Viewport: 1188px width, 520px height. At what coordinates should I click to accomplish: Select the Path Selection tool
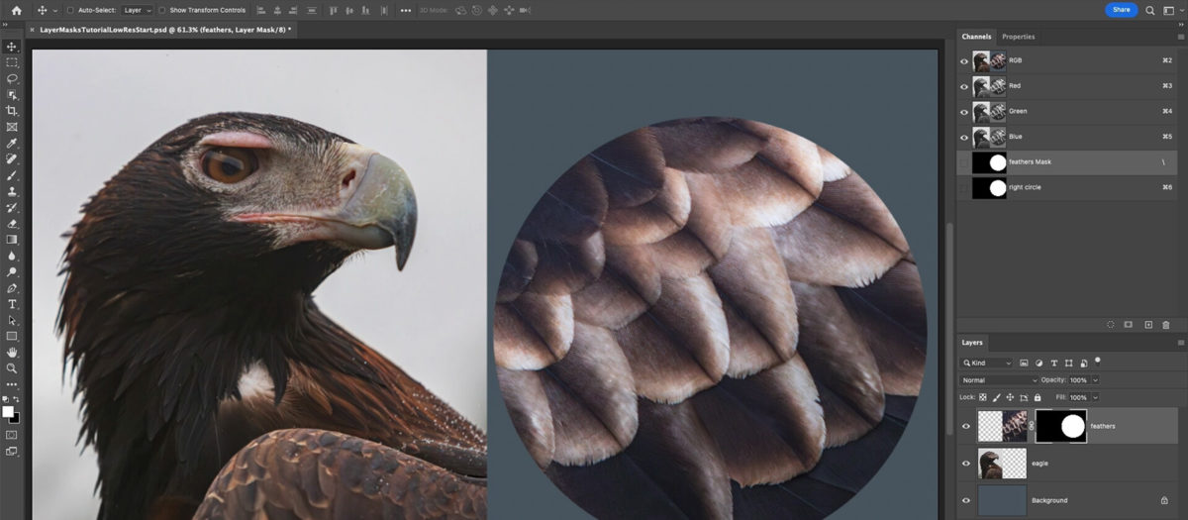coord(12,320)
